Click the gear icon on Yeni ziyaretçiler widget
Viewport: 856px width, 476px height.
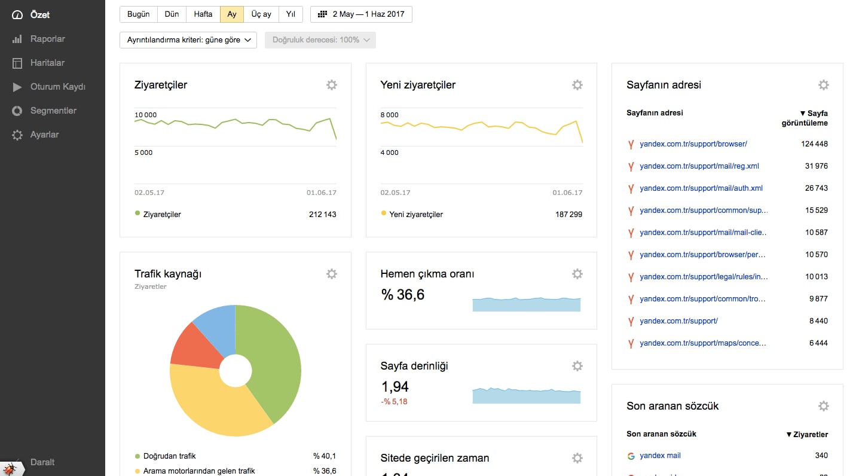click(x=577, y=85)
